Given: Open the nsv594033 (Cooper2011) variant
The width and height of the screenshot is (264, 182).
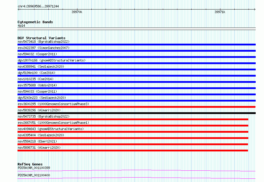Looking at the screenshot, I should 37,91.
